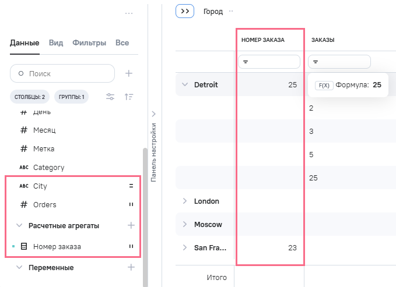Switch to the Фильтры tab
The height and width of the screenshot is (287, 396).
point(89,42)
